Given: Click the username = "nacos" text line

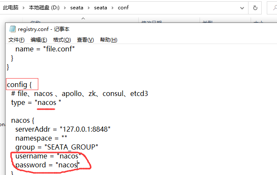Looking at the screenshot, I should [x=48, y=156].
